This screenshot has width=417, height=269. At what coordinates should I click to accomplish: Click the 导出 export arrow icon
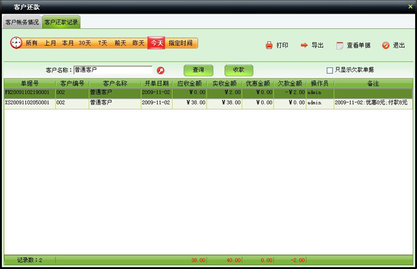tap(304, 46)
